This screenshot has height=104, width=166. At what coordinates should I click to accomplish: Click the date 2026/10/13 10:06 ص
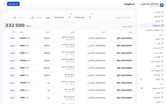96,83
